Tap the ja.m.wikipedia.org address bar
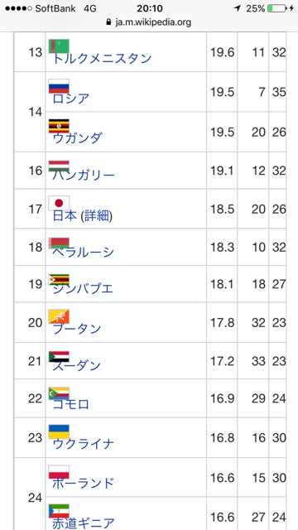 [x=149, y=22]
